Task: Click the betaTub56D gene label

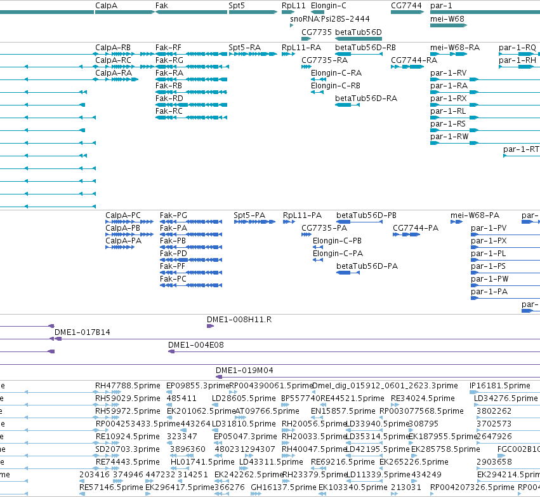Action: [358, 32]
